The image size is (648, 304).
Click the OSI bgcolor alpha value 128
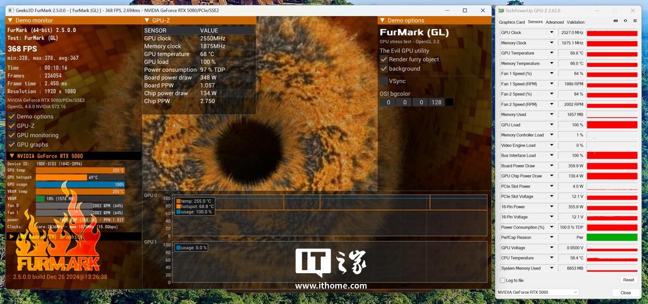(436, 102)
